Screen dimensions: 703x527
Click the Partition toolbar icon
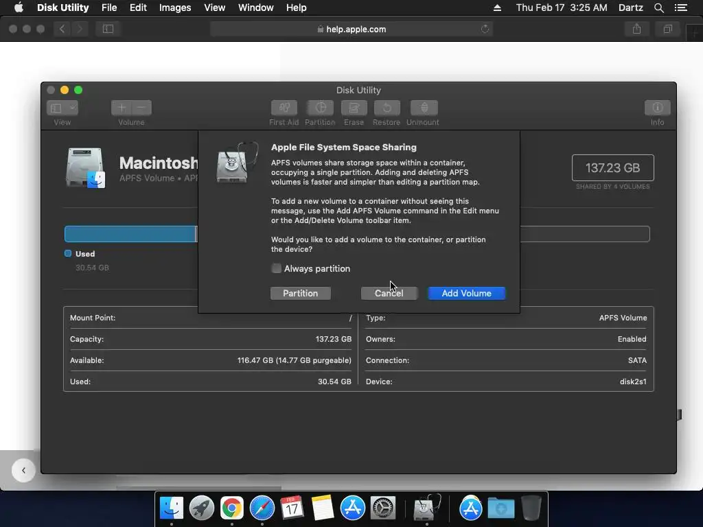click(x=320, y=108)
